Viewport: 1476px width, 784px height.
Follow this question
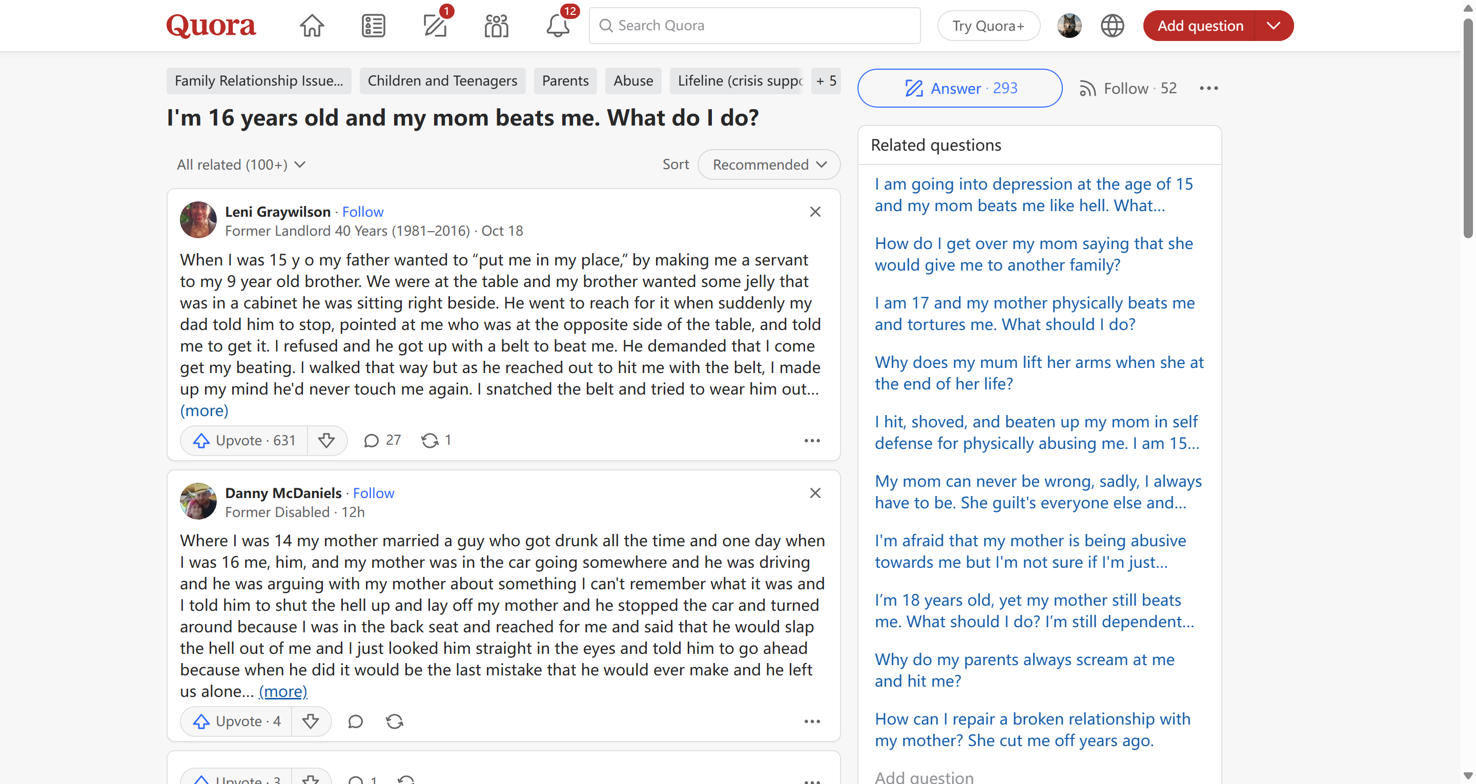(x=1127, y=88)
